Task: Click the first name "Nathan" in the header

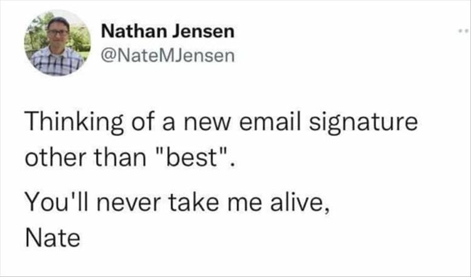Action: click(130, 30)
